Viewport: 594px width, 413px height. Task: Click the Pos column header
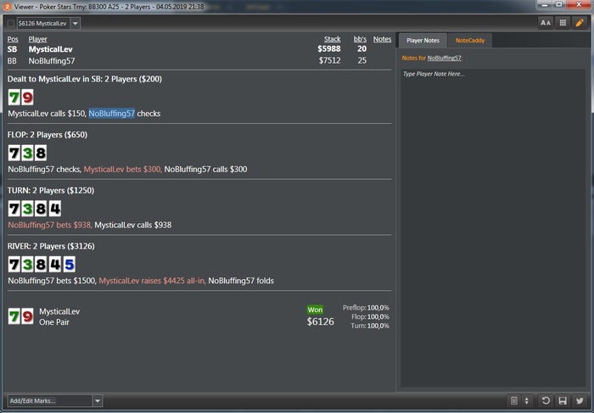[x=13, y=39]
